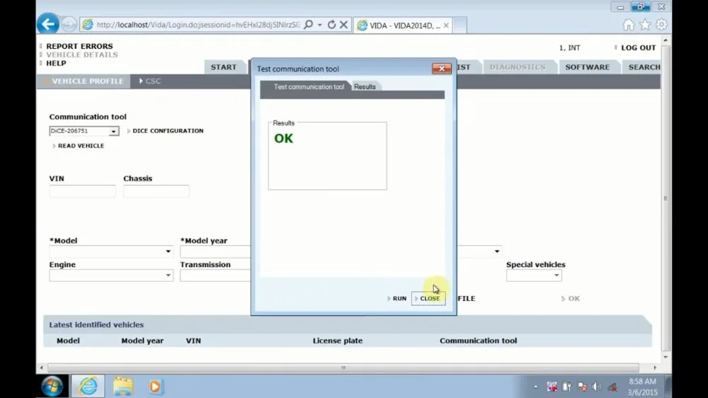Viewport: 708px width, 398px height.
Task: Select the Test communication tool tab
Action: (309, 86)
